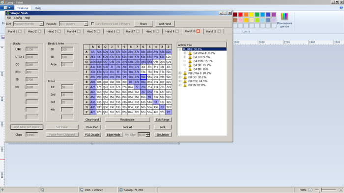Click Simple Nash title bar app icon
This screenshot has height=193, width=344.
[x=8, y=13]
